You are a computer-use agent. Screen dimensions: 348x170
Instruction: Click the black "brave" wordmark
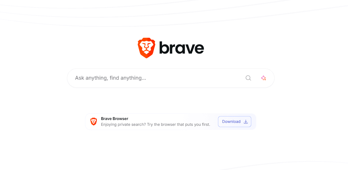point(181,48)
